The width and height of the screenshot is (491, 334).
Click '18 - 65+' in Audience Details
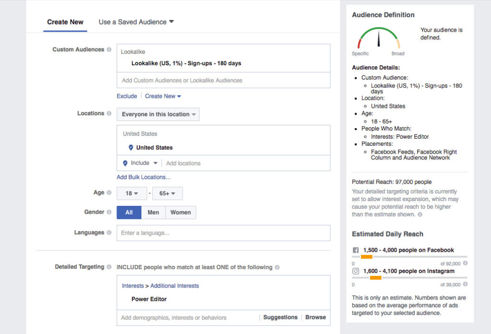coord(381,121)
